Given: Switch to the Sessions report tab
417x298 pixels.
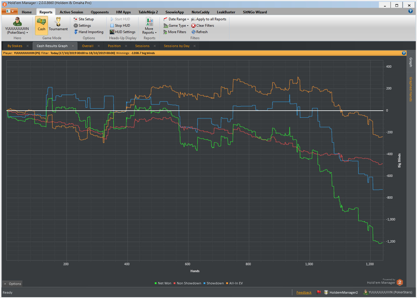Looking at the screenshot, I should click(142, 46).
